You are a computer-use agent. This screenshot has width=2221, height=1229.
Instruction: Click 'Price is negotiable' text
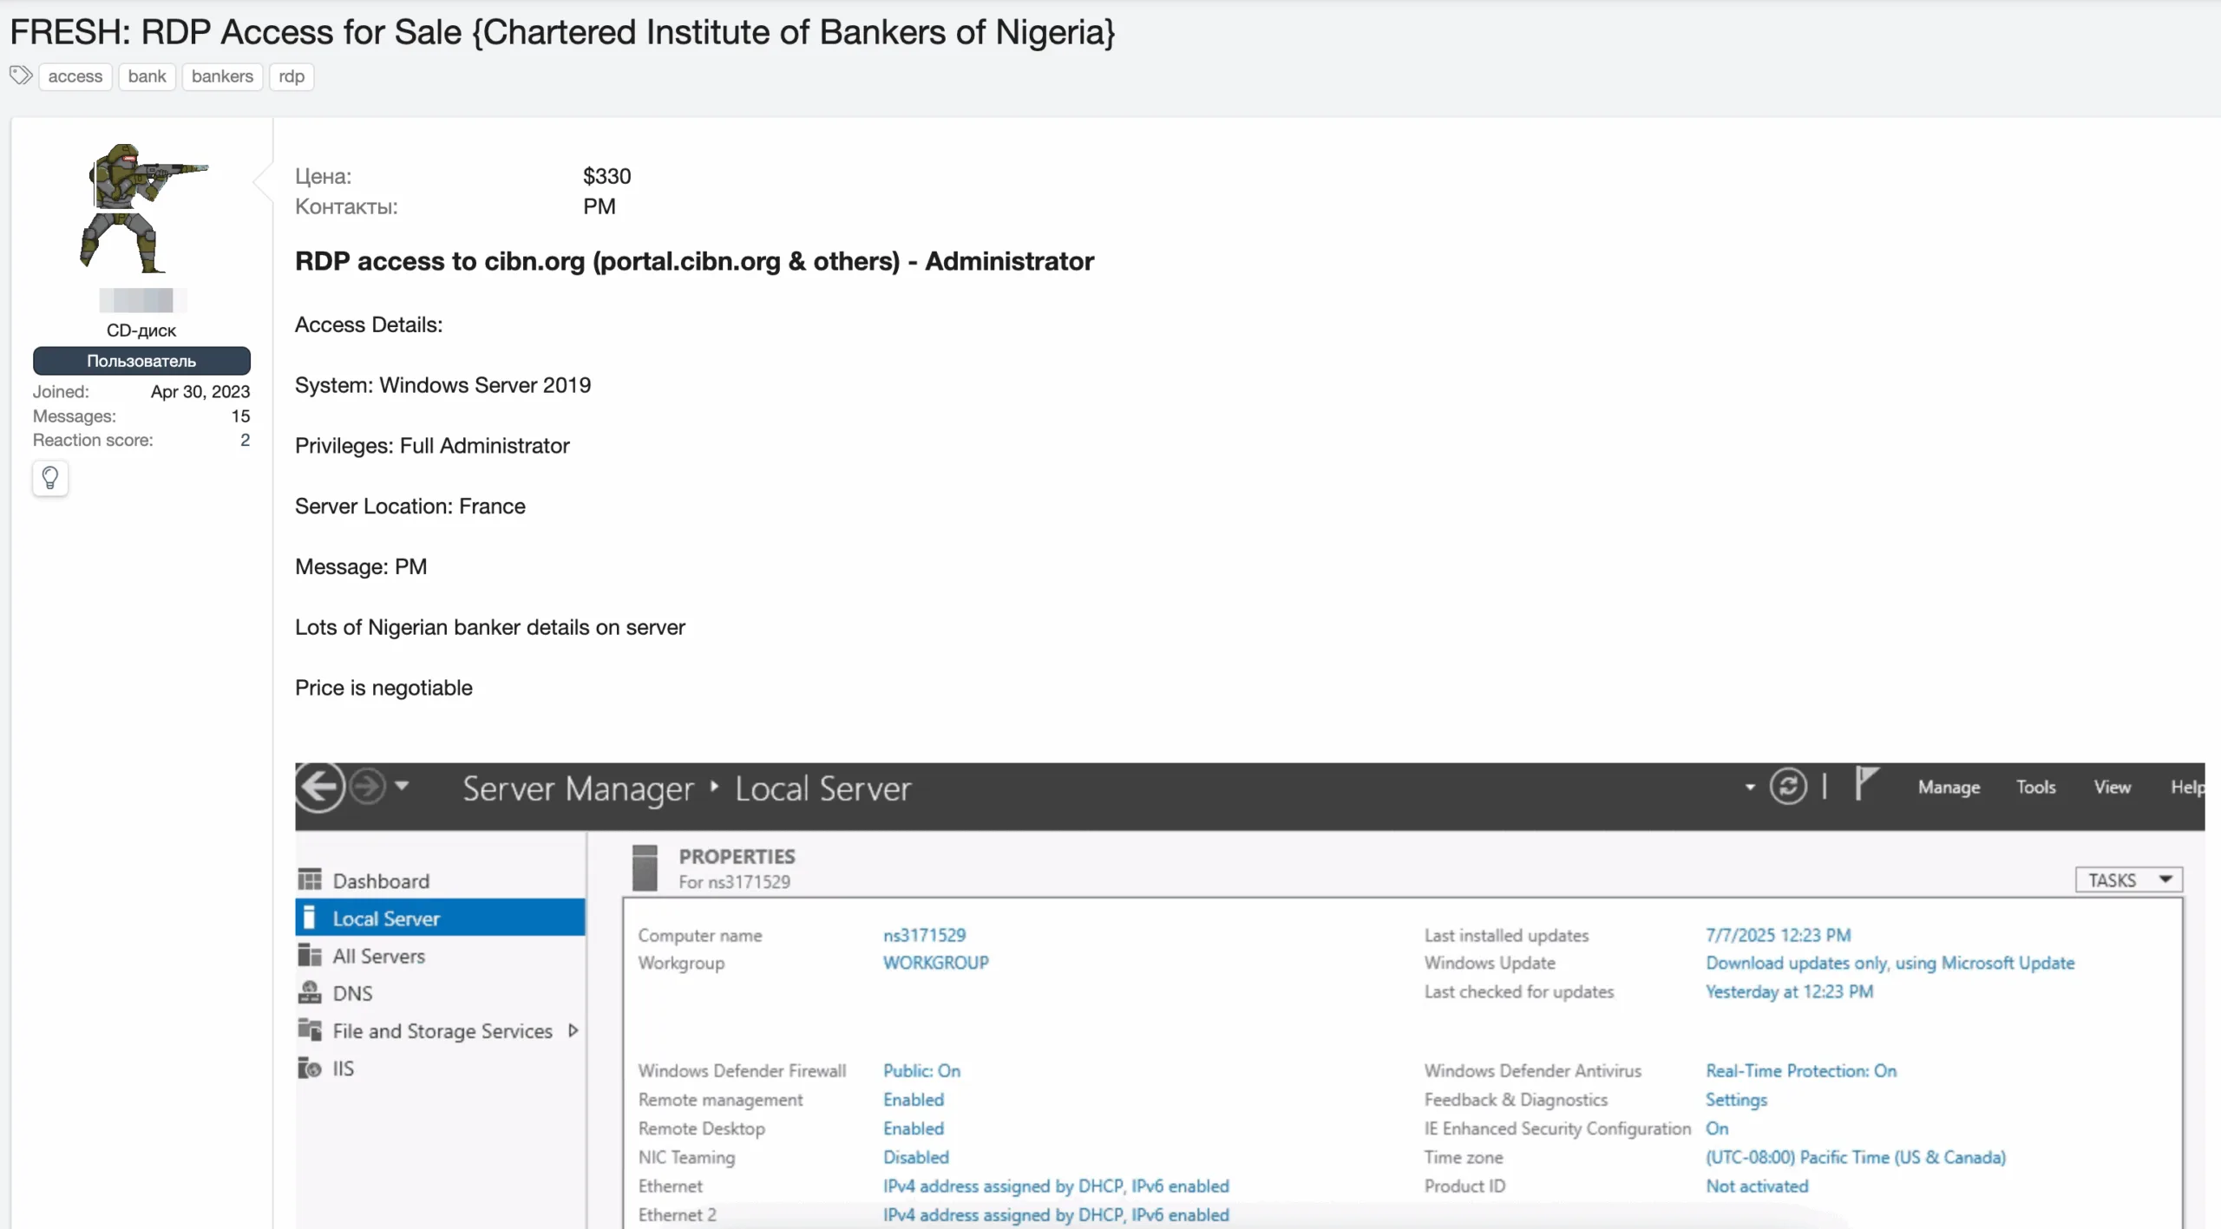[x=383, y=688]
